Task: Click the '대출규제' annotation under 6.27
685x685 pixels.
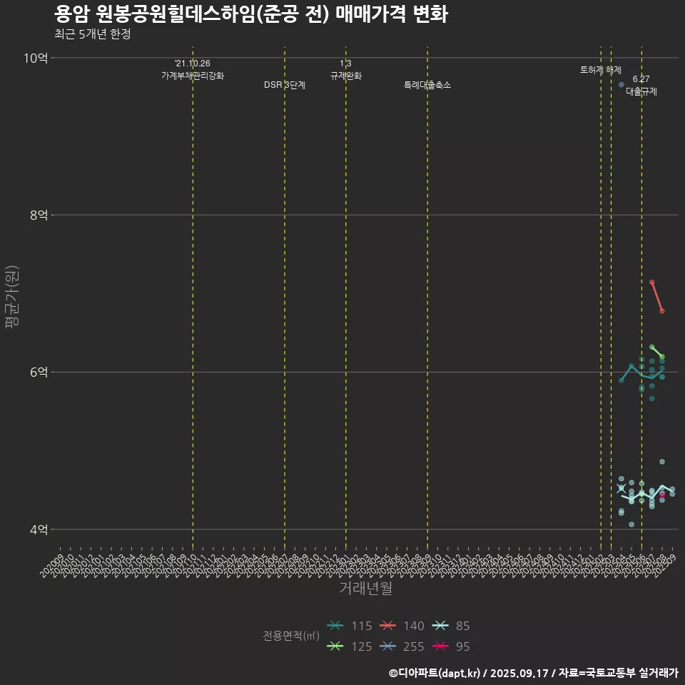Action: (x=641, y=91)
